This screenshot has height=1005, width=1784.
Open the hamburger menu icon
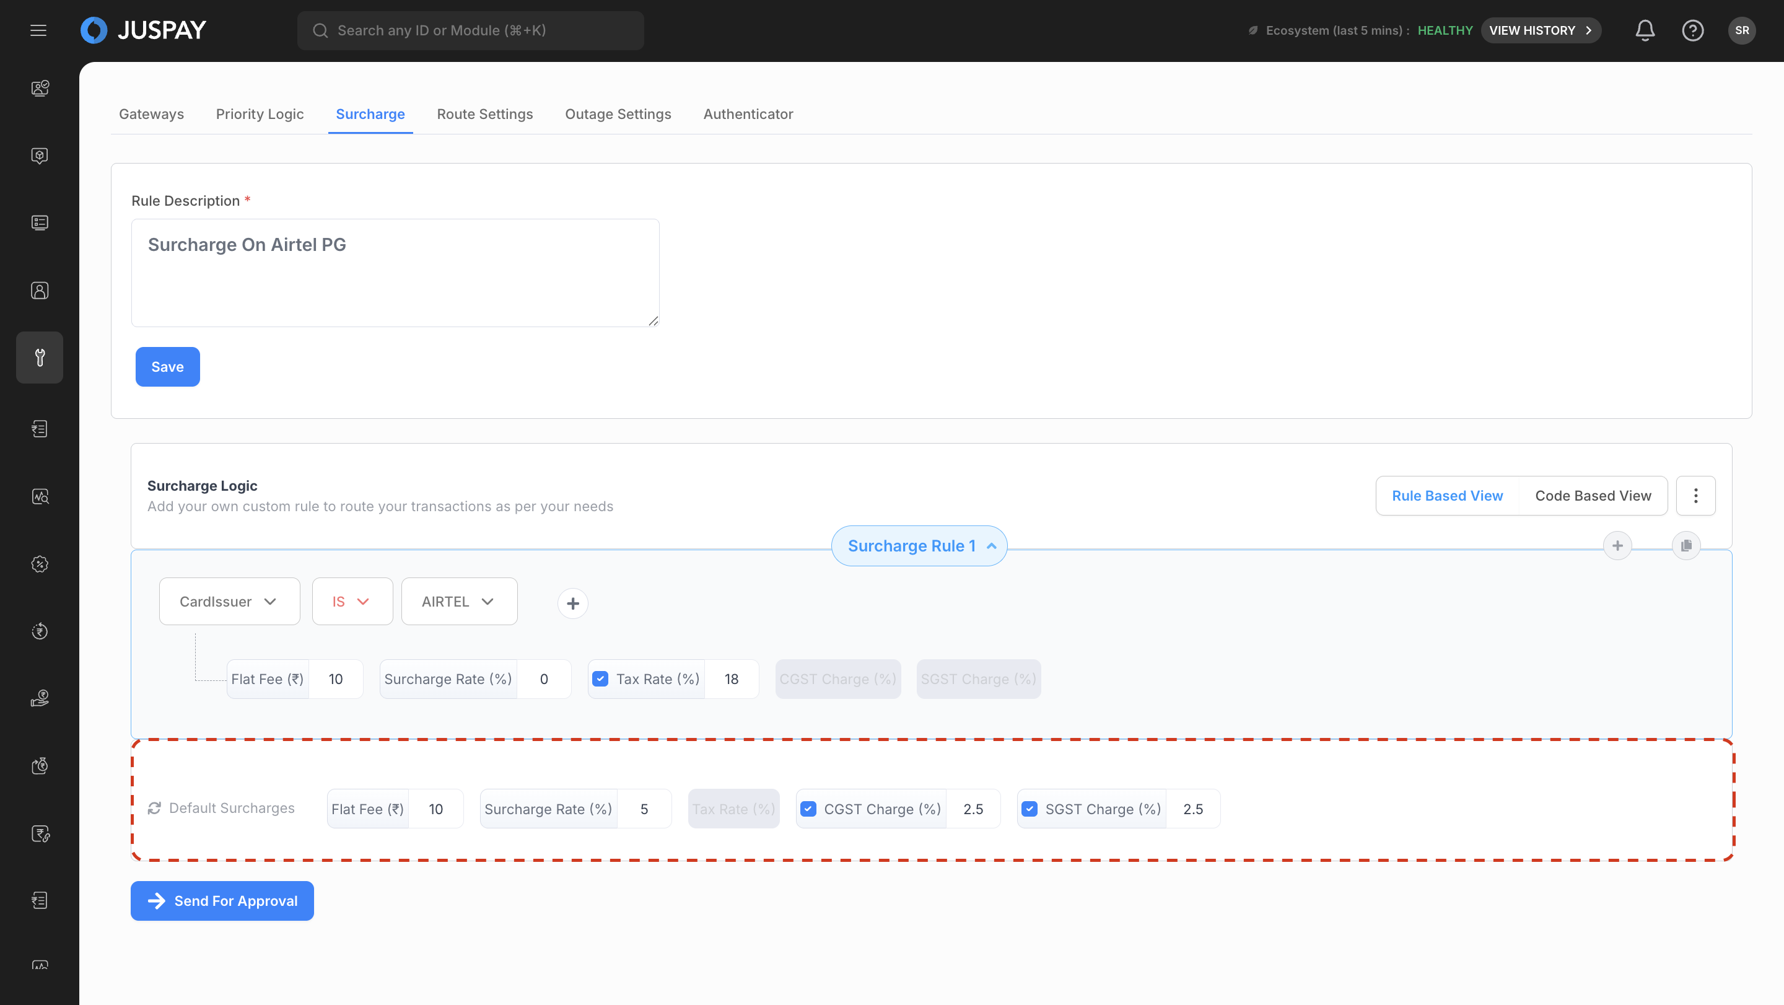coord(38,30)
